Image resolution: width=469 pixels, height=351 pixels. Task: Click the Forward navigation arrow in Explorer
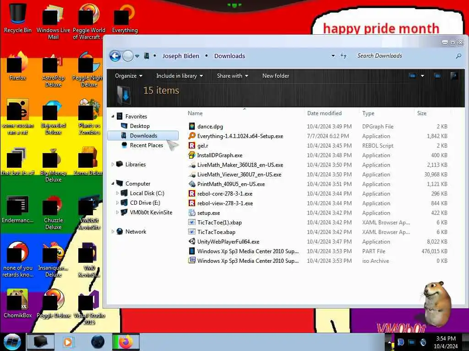click(x=128, y=56)
